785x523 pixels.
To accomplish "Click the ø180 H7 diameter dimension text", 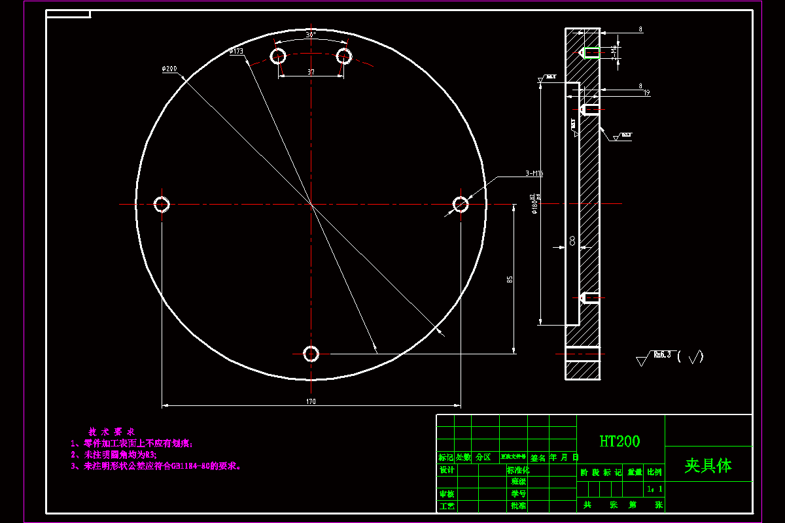I will tap(534, 203).
